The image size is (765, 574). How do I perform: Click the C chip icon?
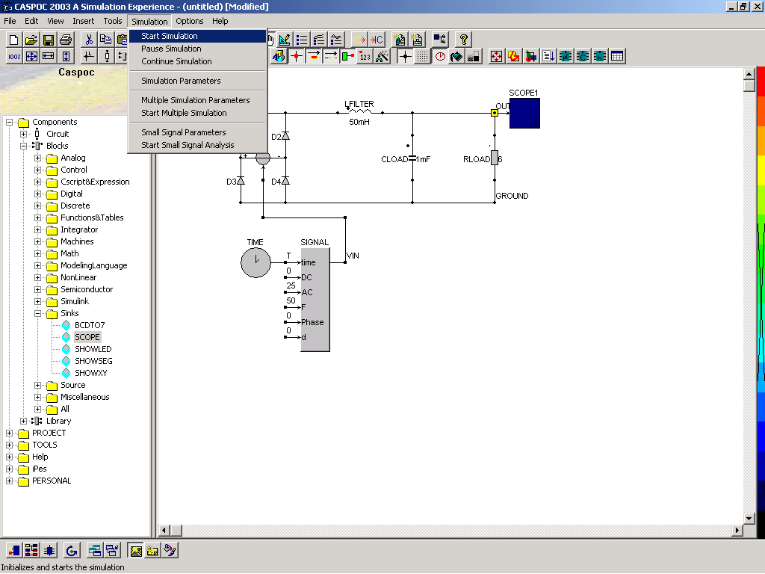(x=583, y=57)
